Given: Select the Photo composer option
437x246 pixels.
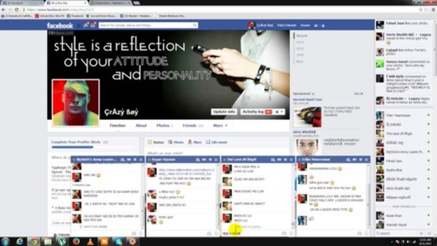Looking at the screenshot, I should point(176,142).
